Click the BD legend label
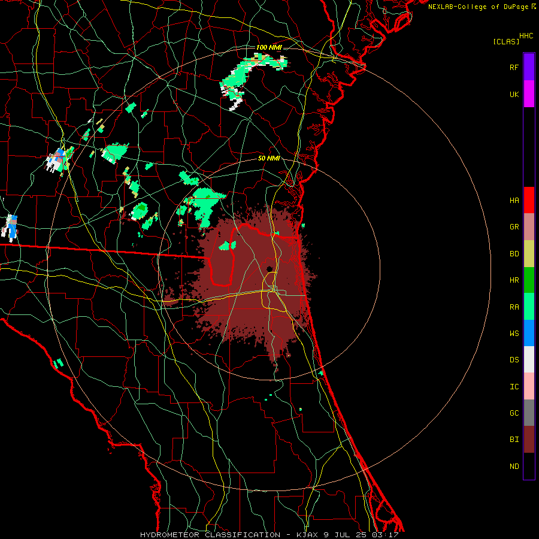Screen dimensions: 539x539 (x=514, y=254)
